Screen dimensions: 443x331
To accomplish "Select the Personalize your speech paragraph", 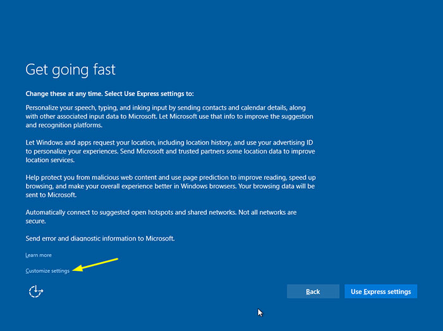I will [x=170, y=116].
